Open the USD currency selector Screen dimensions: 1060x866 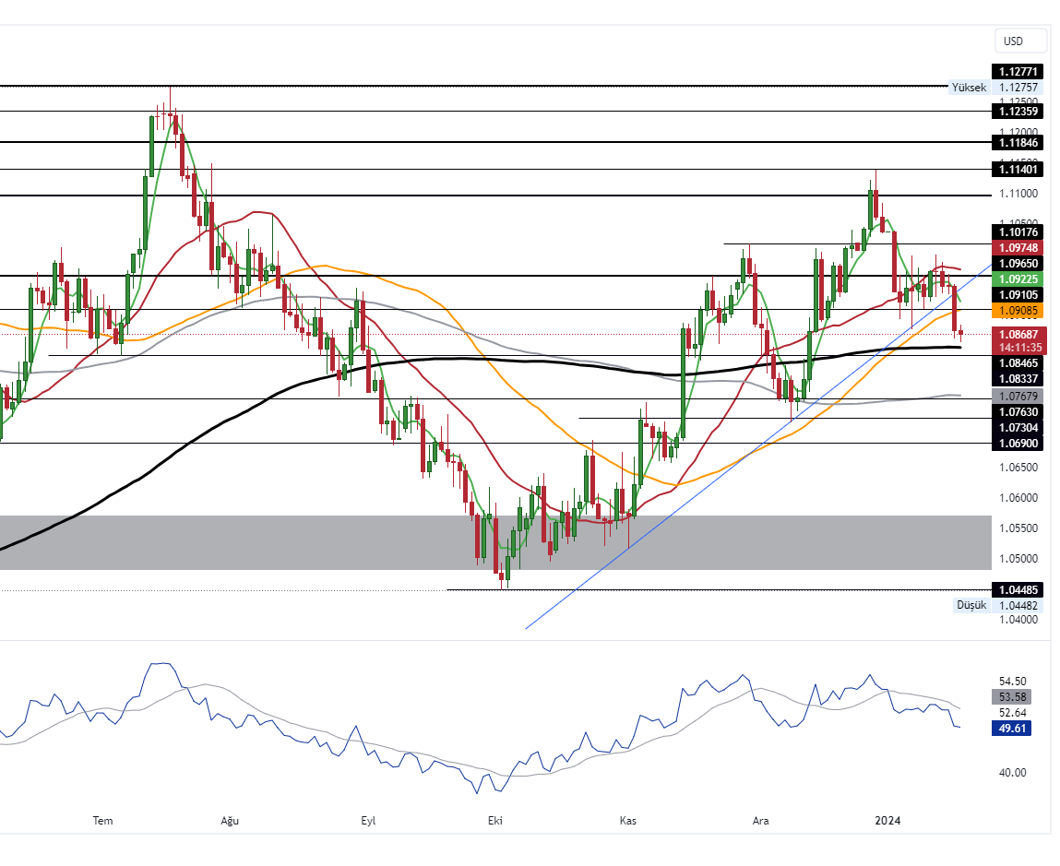click(x=1020, y=41)
